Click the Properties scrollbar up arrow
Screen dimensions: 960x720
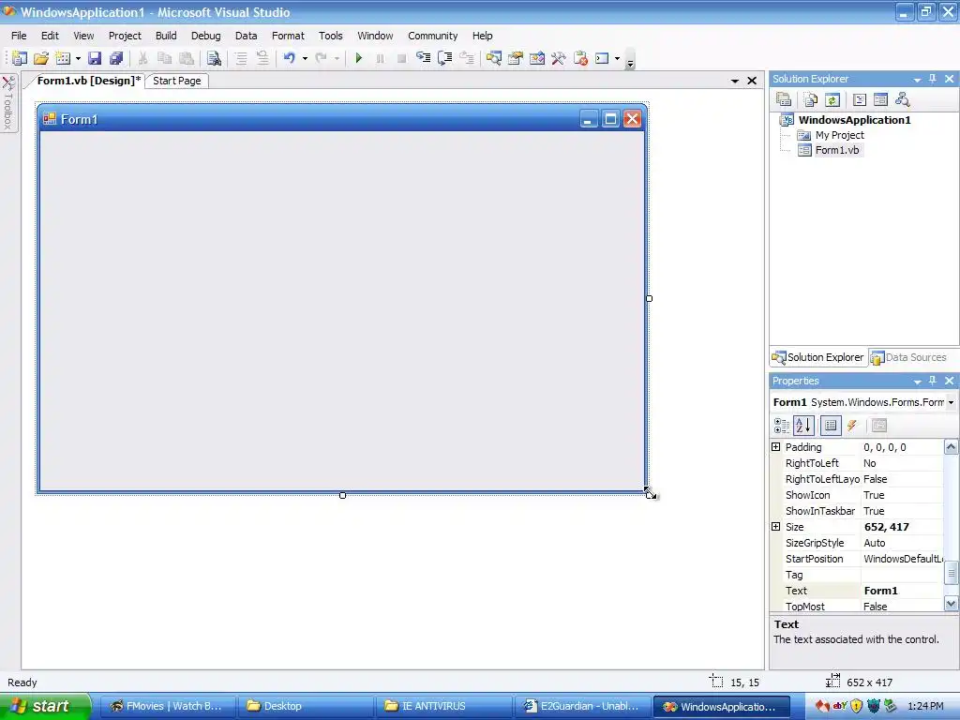(x=951, y=447)
